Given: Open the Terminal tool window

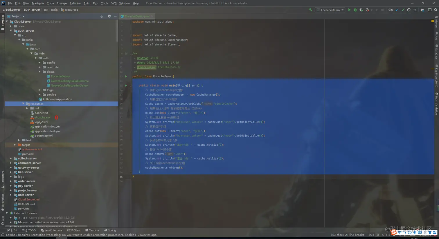Looking at the screenshot, I should (92, 230).
